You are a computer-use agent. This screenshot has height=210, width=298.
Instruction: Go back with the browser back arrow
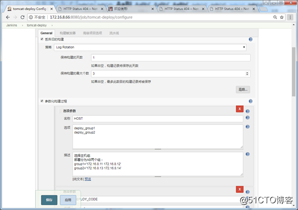(8, 17)
